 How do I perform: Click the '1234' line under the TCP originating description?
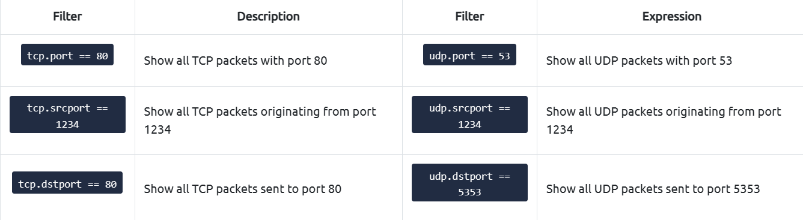(157, 129)
